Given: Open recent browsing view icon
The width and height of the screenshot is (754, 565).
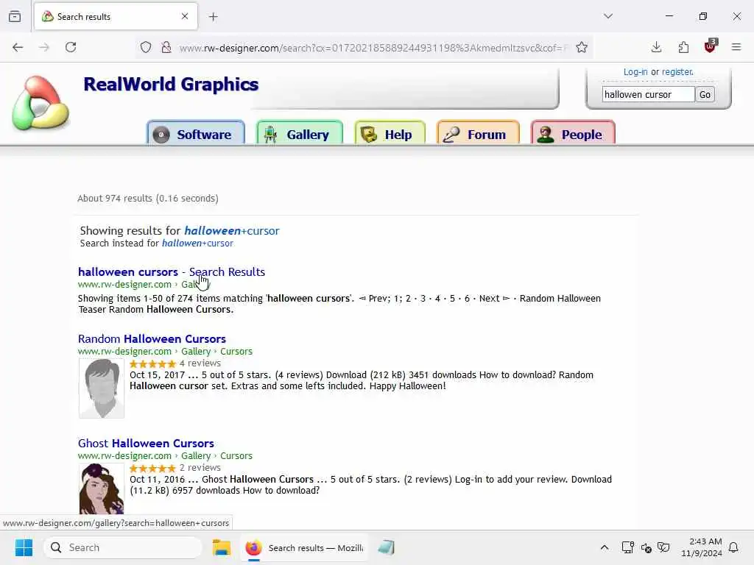Looking at the screenshot, I should click(15, 16).
